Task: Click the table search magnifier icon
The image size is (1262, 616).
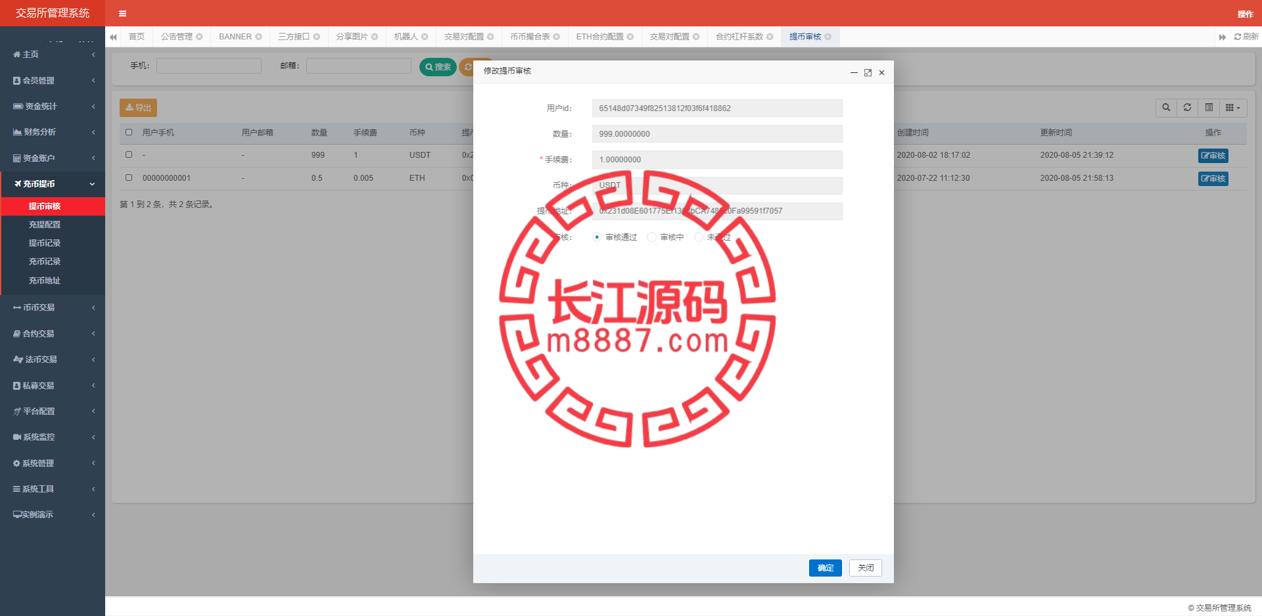Action: [1166, 107]
